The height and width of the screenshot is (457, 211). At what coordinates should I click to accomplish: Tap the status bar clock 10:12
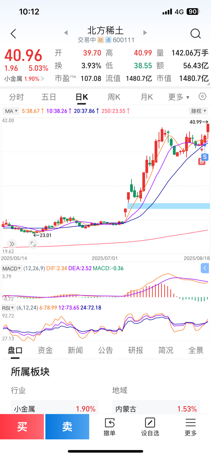(x=29, y=12)
